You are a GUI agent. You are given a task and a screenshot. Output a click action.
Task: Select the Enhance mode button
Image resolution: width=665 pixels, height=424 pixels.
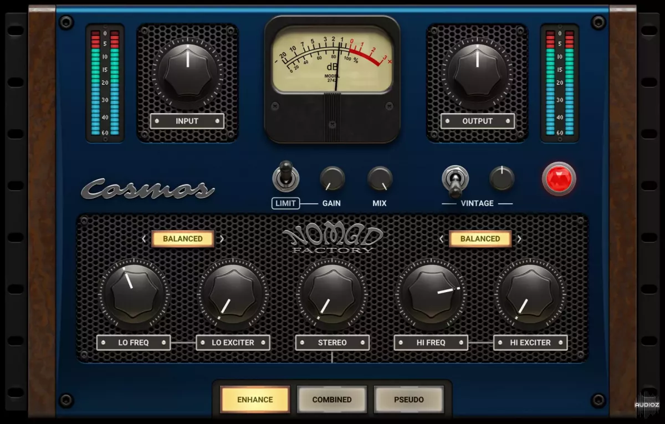click(255, 399)
